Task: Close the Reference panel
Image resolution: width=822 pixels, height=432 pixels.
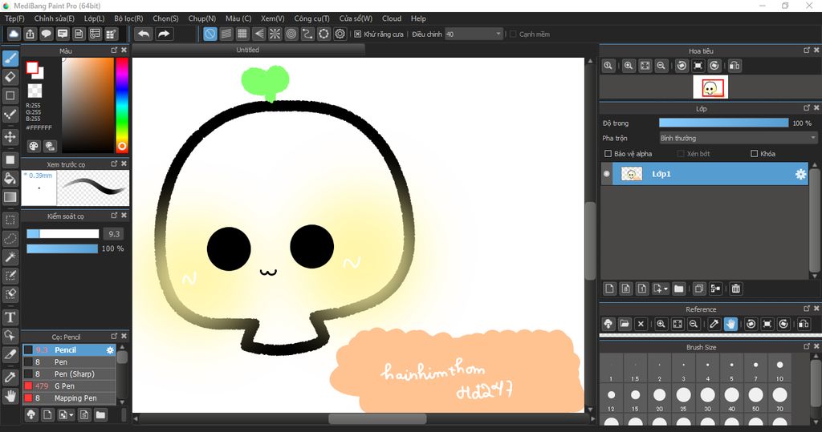Action: click(816, 309)
